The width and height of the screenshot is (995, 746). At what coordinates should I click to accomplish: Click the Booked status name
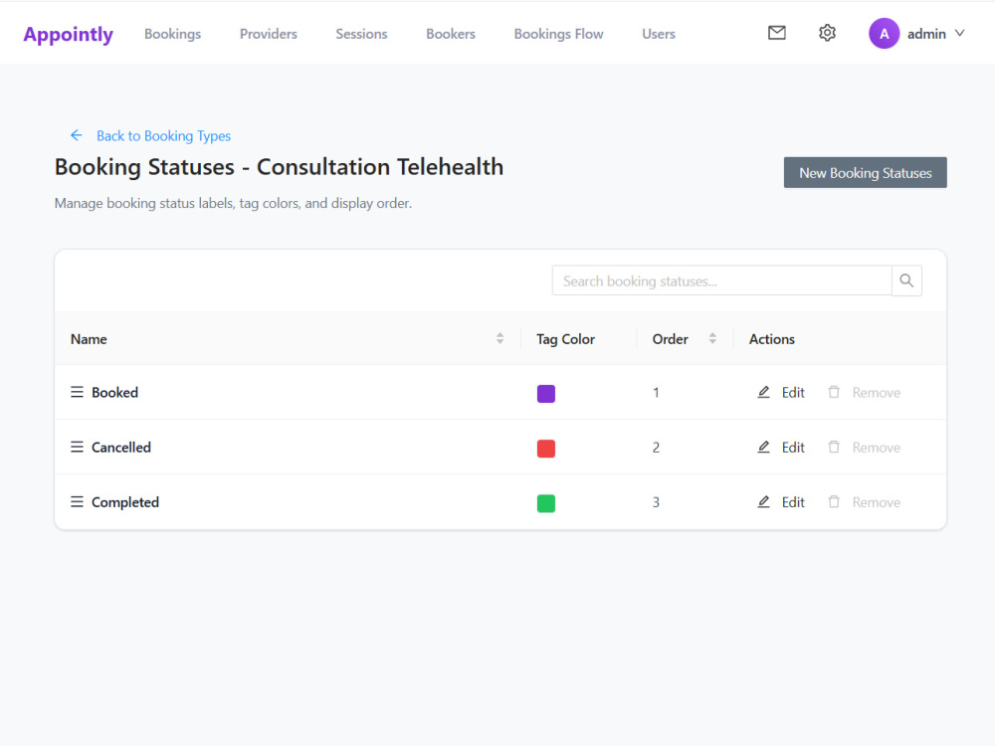pos(114,393)
